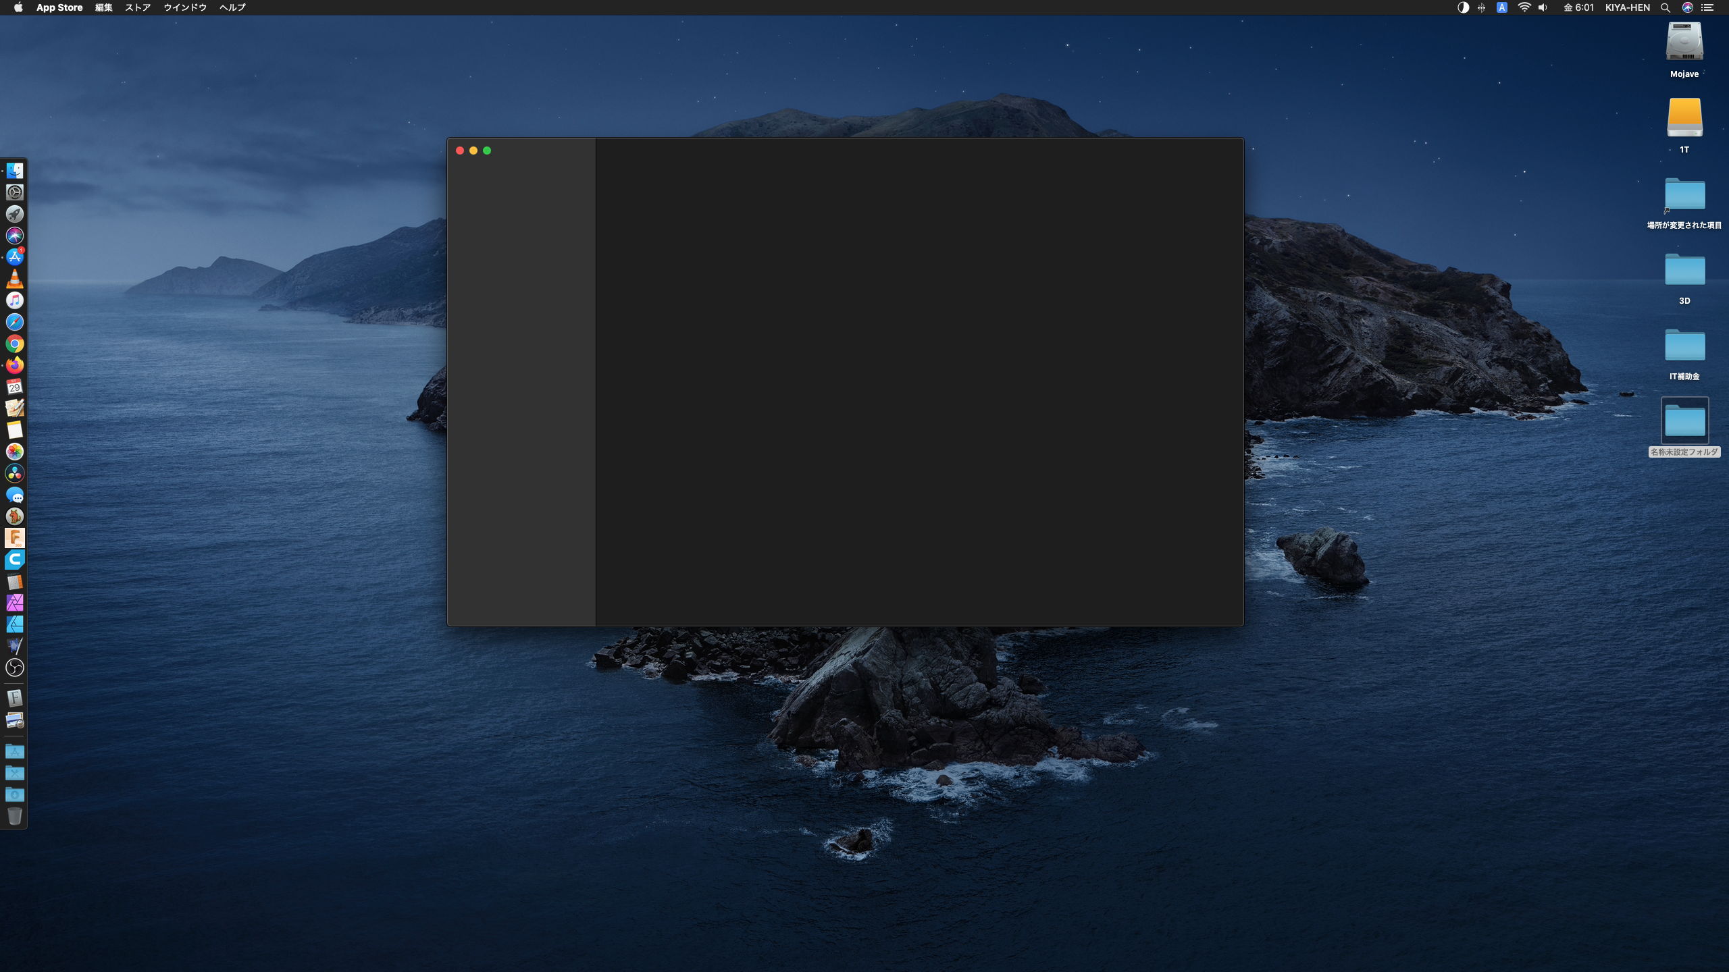The width and height of the screenshot is (1729, 972).
Task: Click the OBS Studio dock icon
Action: [15, 668]
